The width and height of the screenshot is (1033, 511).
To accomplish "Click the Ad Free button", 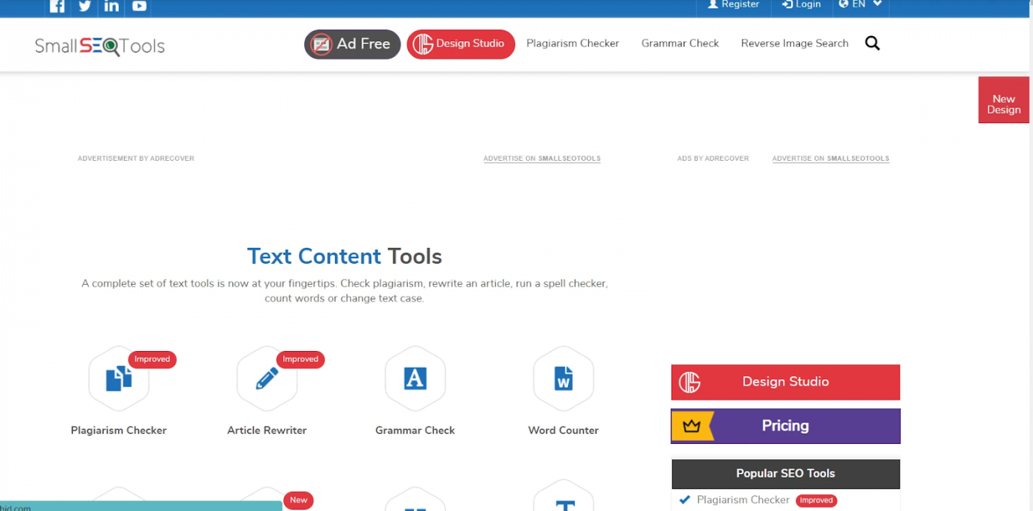I will click(x=352, y=44).
